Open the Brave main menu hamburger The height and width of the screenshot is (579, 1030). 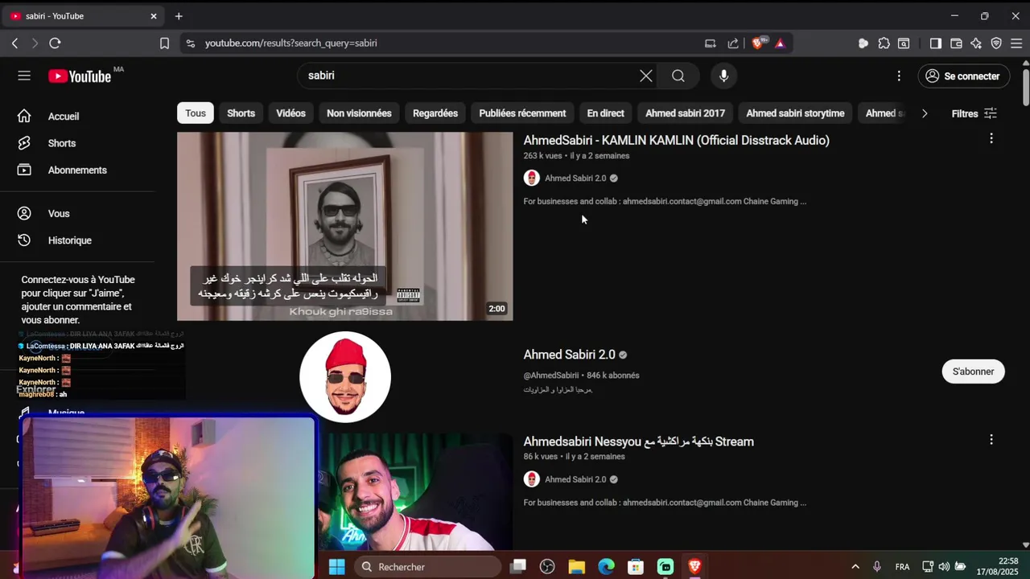[x=1016, y=43]
